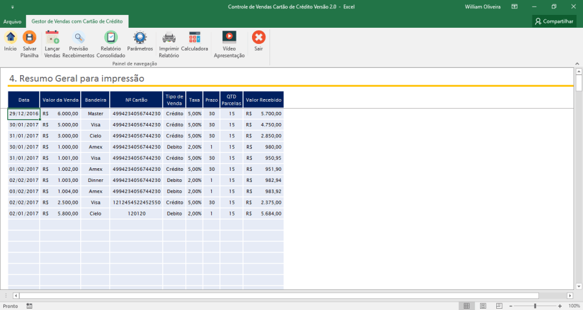Click the Taxa column header
The image size is (583, 310).
(194, 100)
